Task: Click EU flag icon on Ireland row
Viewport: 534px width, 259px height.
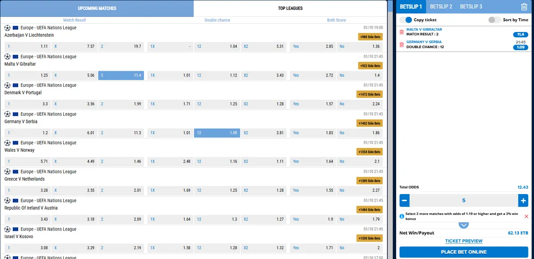Action: 16,200
